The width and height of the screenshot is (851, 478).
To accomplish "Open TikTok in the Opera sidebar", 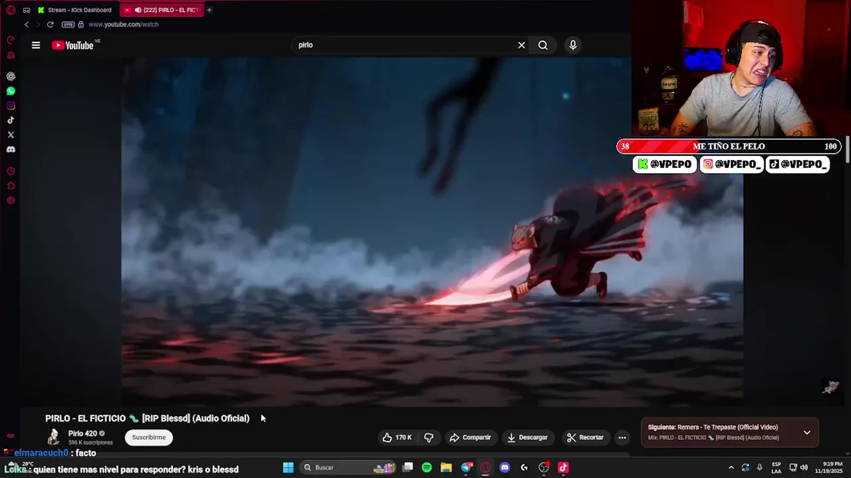I will coord(11,120).
